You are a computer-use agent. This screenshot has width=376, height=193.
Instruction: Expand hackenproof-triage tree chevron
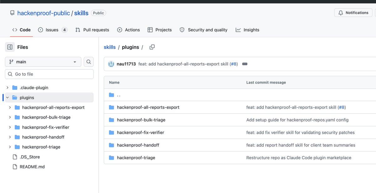[x=10, y=147]
